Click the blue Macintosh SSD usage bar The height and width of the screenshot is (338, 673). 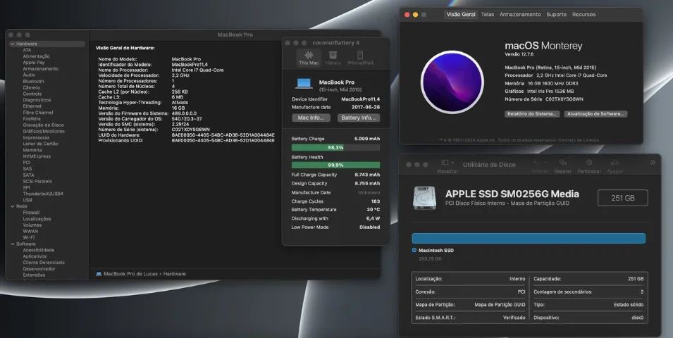pos(529,239)
